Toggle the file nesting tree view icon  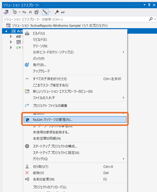click(x=45, y=12)
